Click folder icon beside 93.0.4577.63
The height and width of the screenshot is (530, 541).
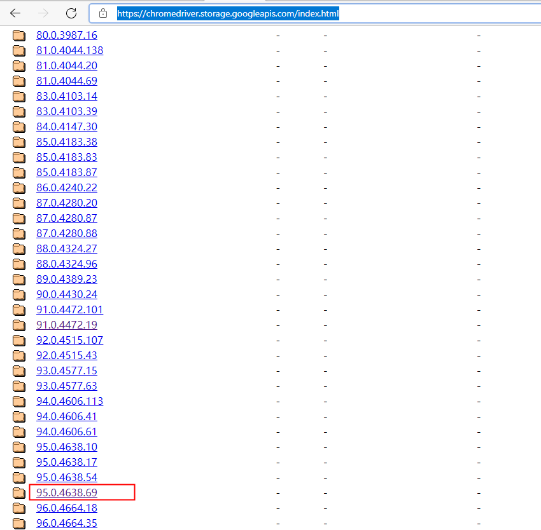[19, 386]
